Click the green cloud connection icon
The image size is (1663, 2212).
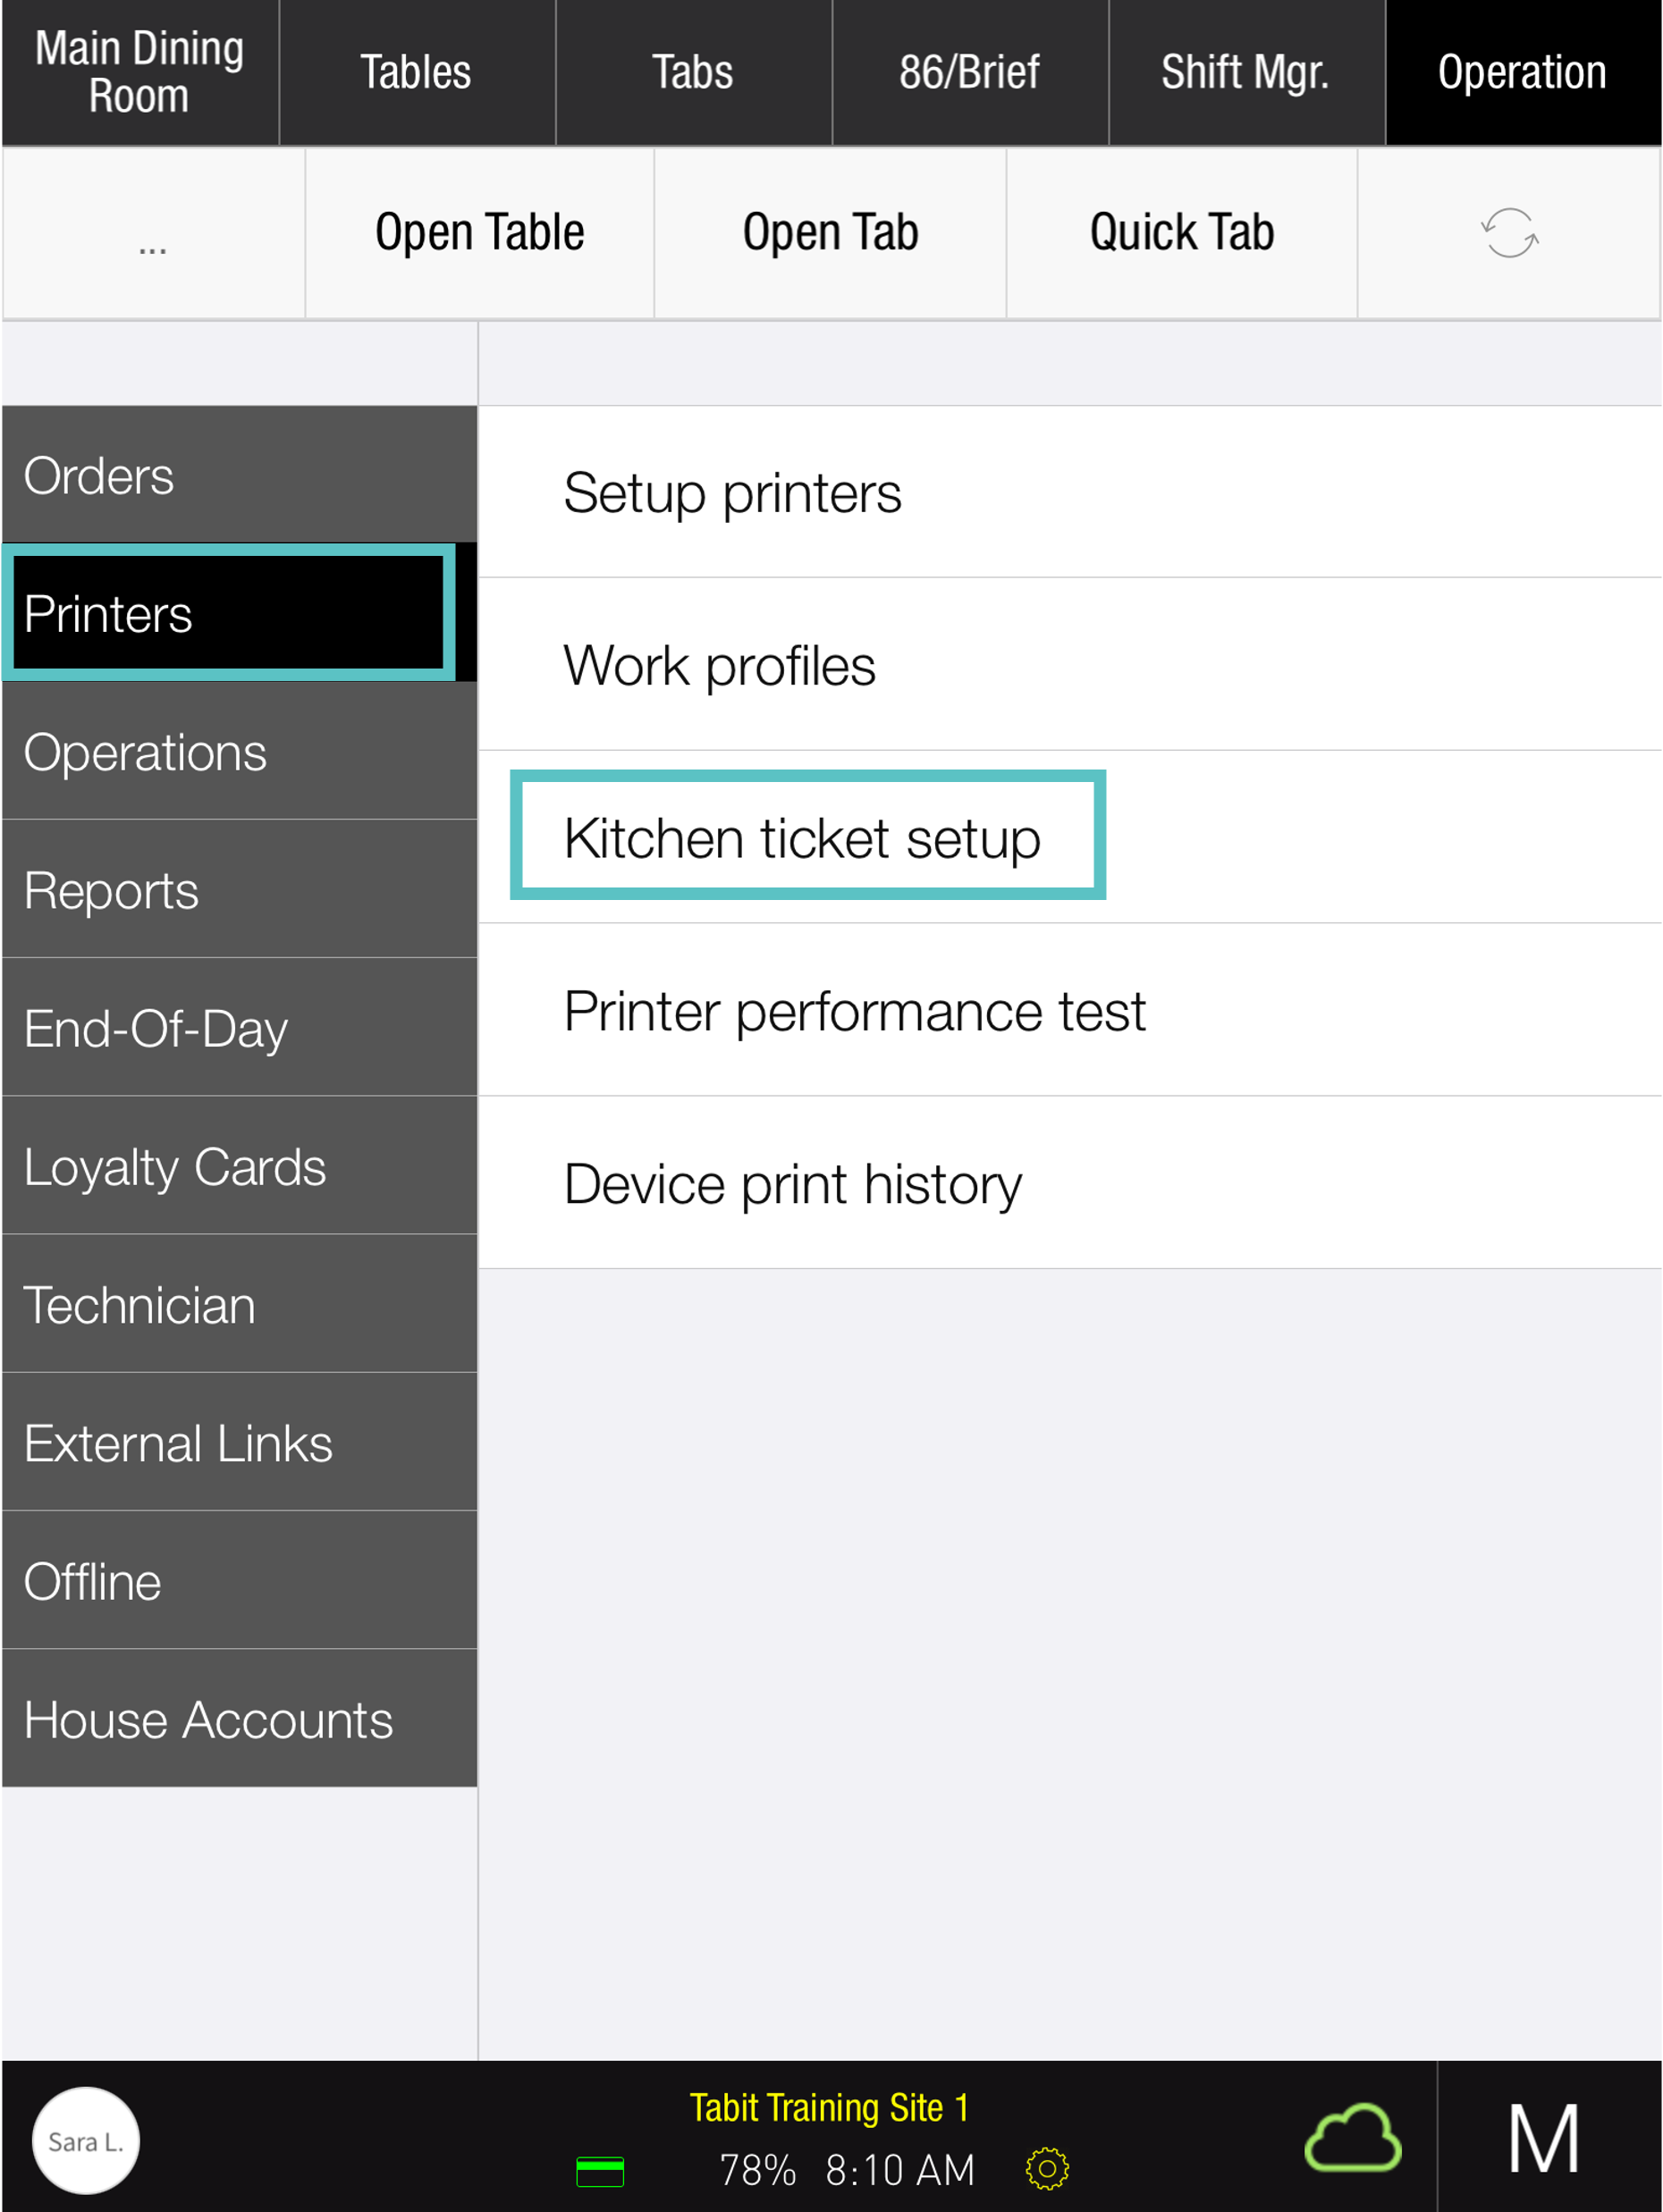(x=1353, y=2139)
